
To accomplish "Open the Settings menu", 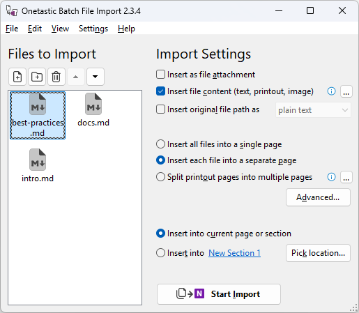I will (93, 29).
